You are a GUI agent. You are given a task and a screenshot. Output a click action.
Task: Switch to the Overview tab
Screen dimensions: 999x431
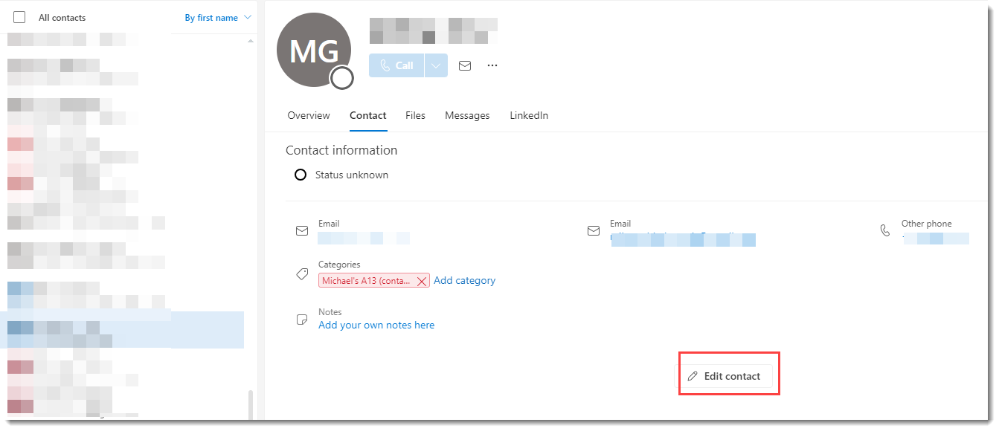click(309, 115)
